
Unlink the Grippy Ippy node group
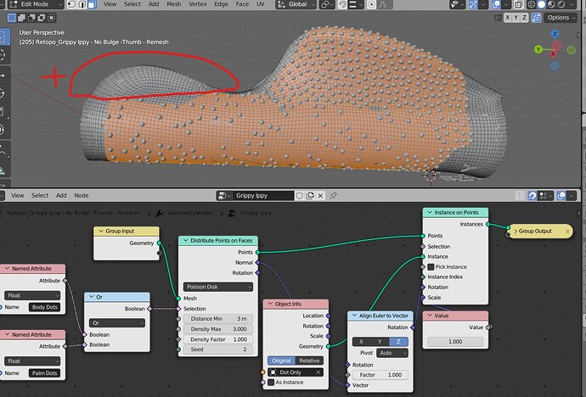(320, 195)
